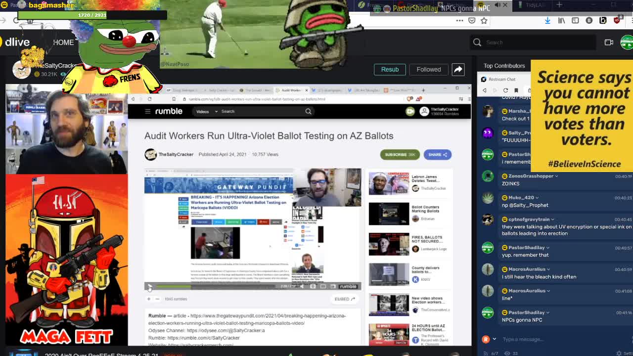The width and height of the screenshot is (633, 356).
Task: Open the rumble.com/c/SaltyCracker link
Action: coord(203,338)
